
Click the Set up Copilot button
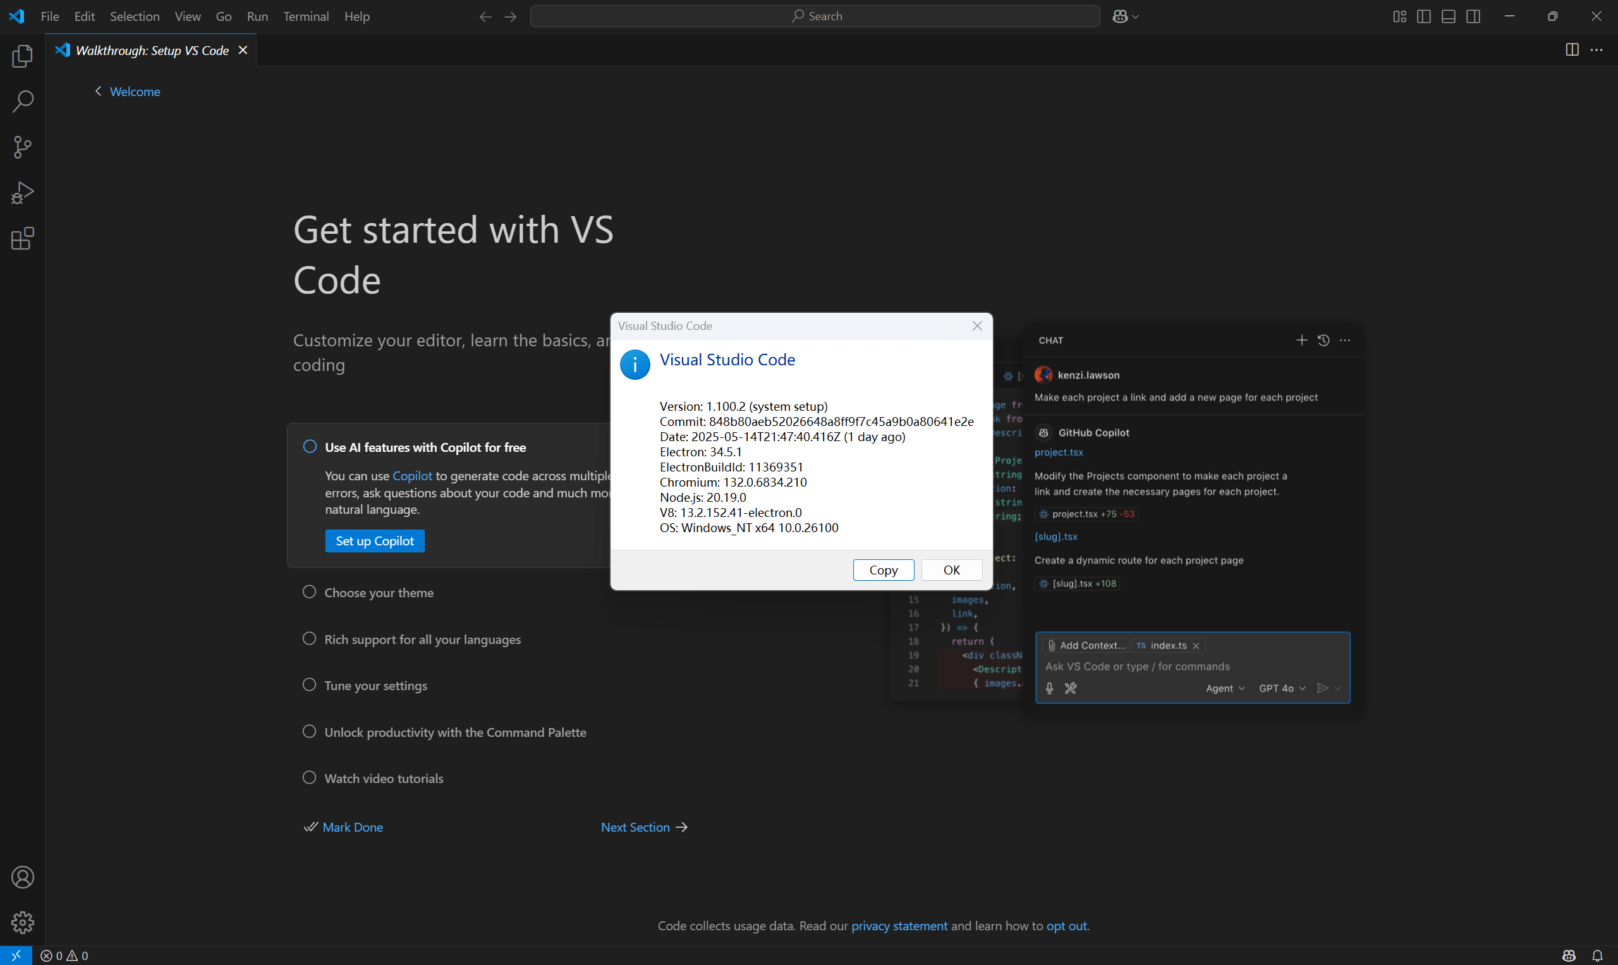[375, 541]
